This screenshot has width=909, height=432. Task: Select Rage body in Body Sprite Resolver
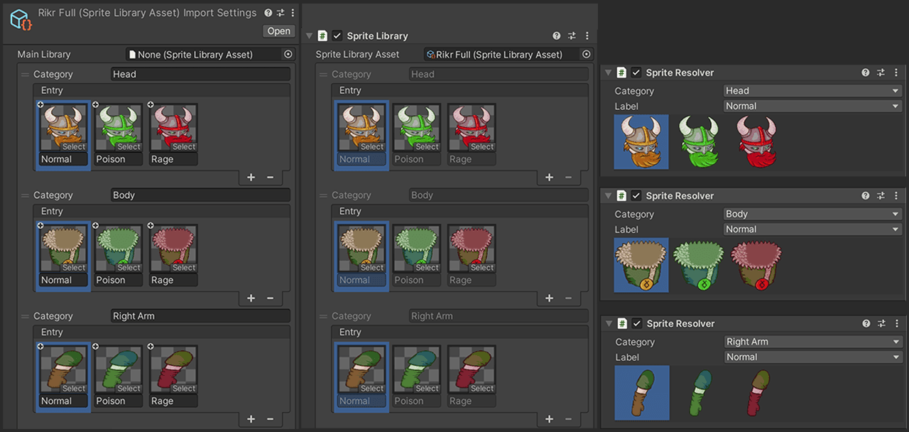pos(756,265)
